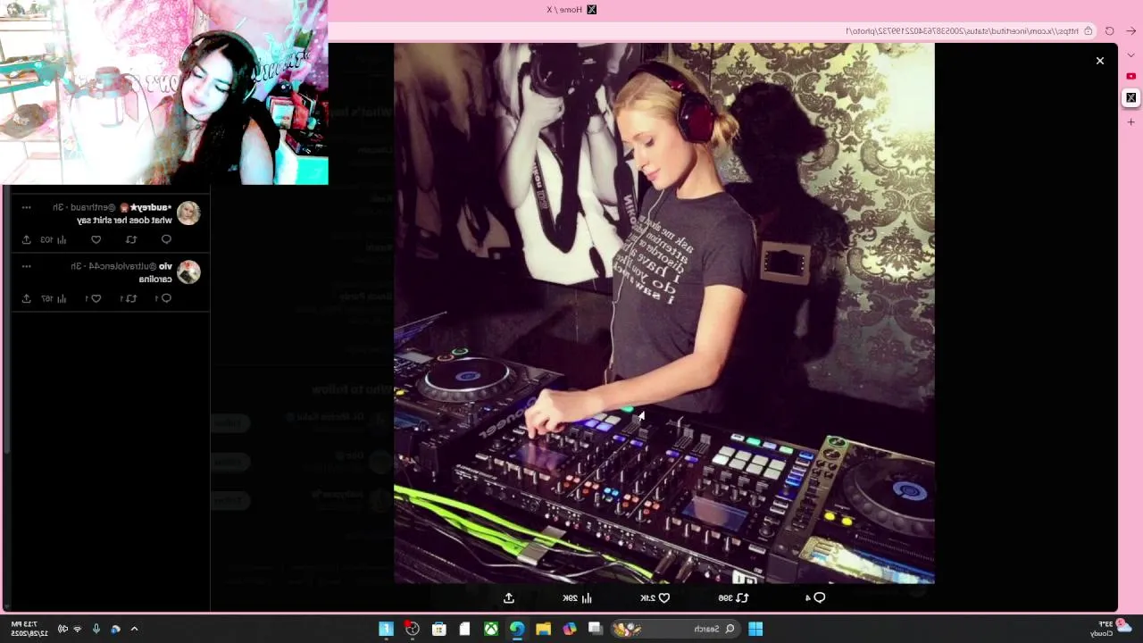Click the enlarged DJ photo
Image resolution: width=1143 pixels, height=643 pixels.
(664, 313)
